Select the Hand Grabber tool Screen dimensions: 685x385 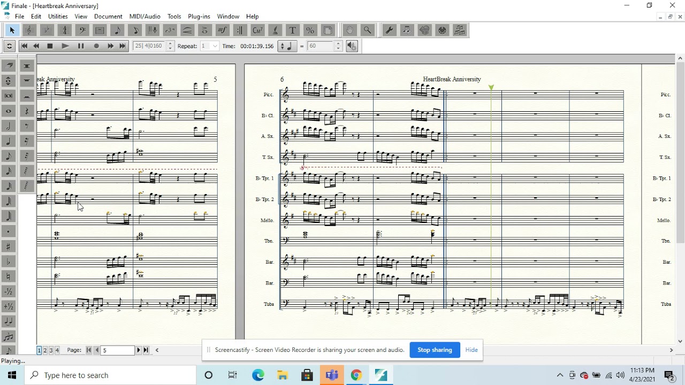tap(350, 30)
